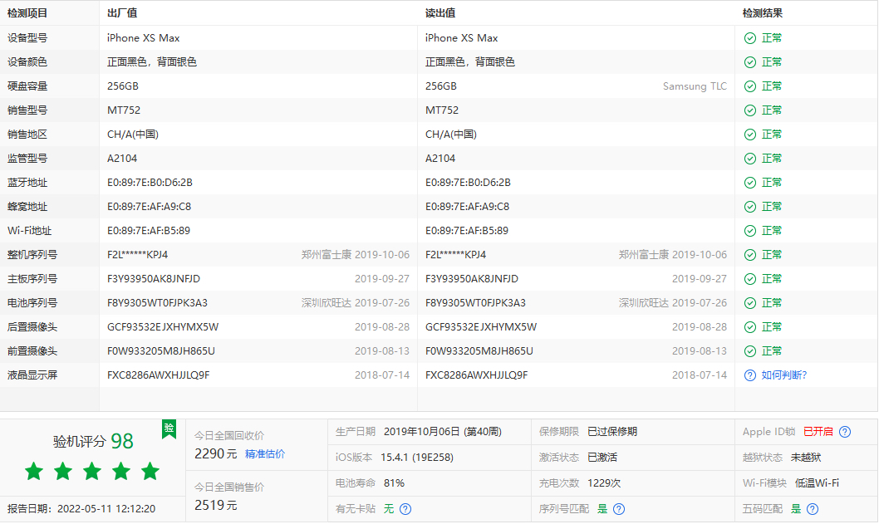This screenshot has width=879, height=524.
Task: Click the question mark icon beside 液晶显示屏
Action: (x=749, y=375)
